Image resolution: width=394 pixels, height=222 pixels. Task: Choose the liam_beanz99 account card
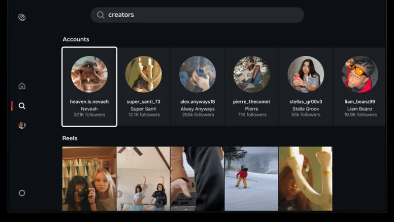360,87
